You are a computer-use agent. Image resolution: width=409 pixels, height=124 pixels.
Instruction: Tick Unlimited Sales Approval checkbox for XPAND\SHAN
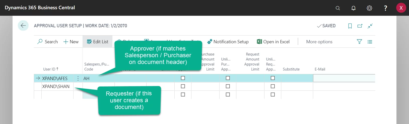(183, 86)
